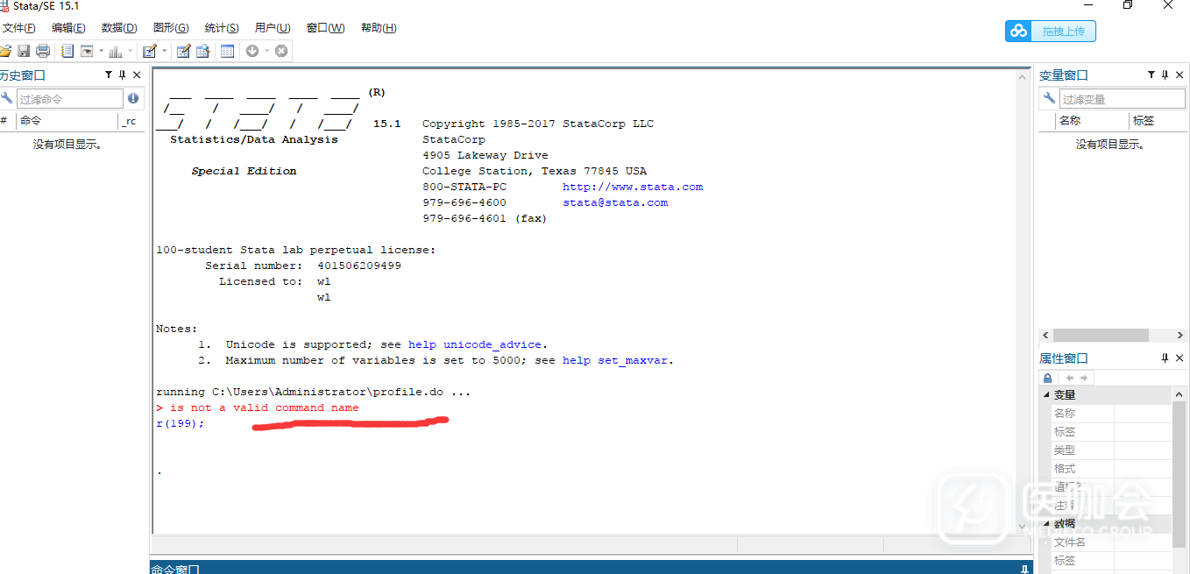
Task: Open the Viewer eye icon
Action: tap(87, 51)
